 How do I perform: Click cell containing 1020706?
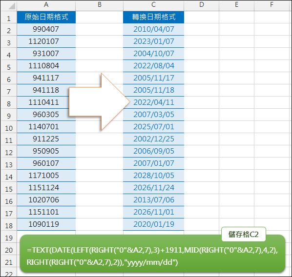pos(46,200)
